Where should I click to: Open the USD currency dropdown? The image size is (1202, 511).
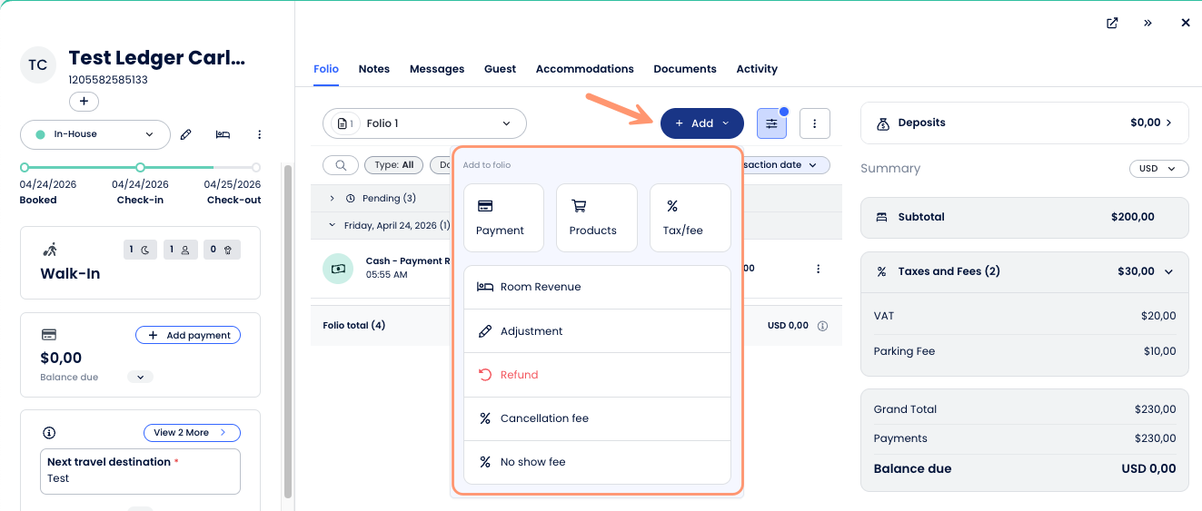[1158, 169]
